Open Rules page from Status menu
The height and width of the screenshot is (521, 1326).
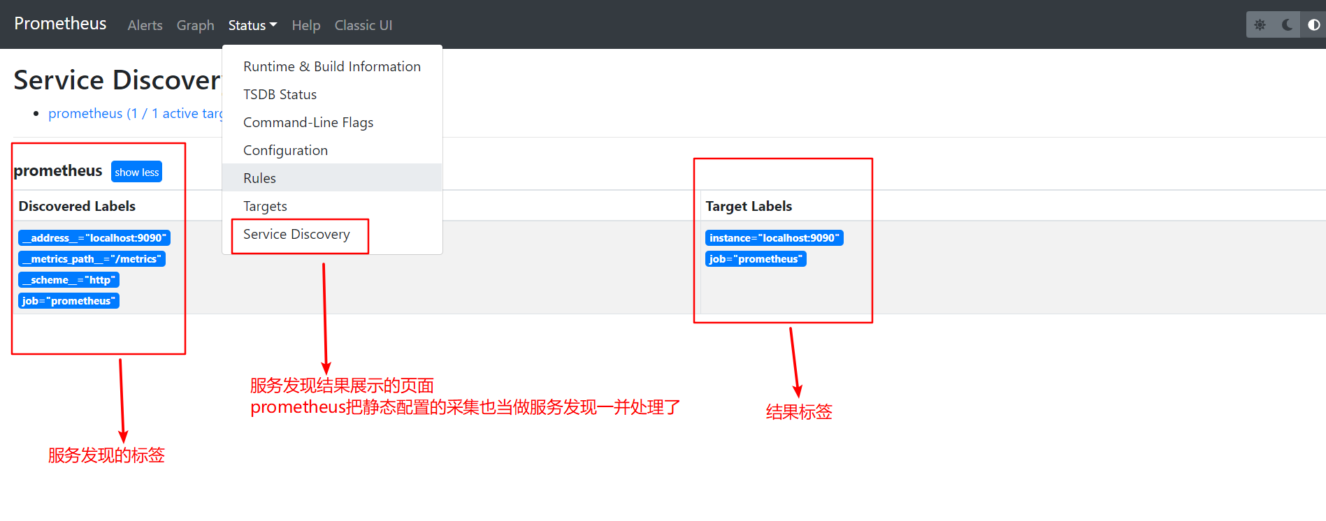[332, 178]
